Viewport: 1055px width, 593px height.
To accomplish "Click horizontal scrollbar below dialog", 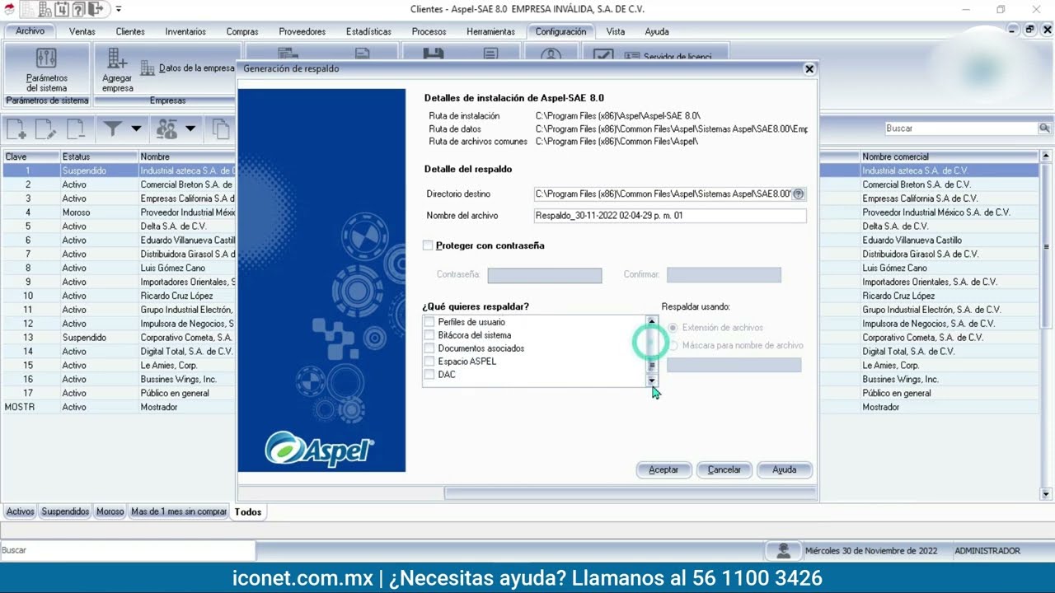I will point(631,493).
